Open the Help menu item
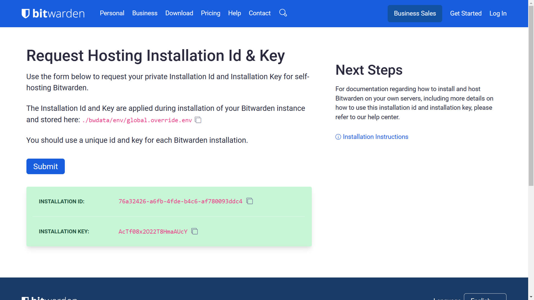534x300 pixels. tap(234, 13)
